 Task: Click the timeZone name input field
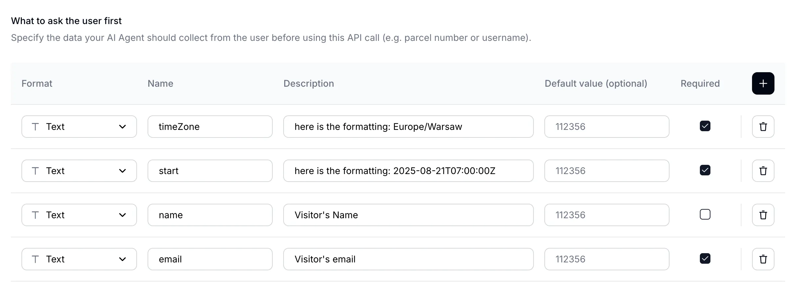pos(210,127)
